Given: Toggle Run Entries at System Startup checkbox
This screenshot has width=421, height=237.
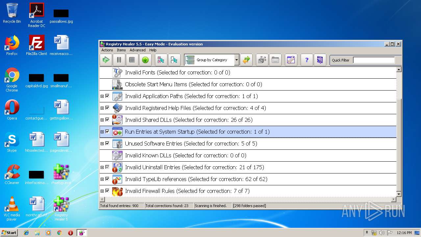Looking at the screenshot, I should pyautogui.click(x=107, y=132).
